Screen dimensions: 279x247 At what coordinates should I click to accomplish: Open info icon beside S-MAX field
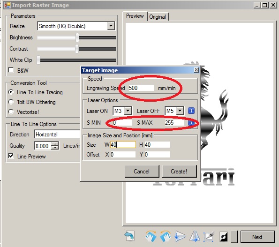[x=191, y=123]
